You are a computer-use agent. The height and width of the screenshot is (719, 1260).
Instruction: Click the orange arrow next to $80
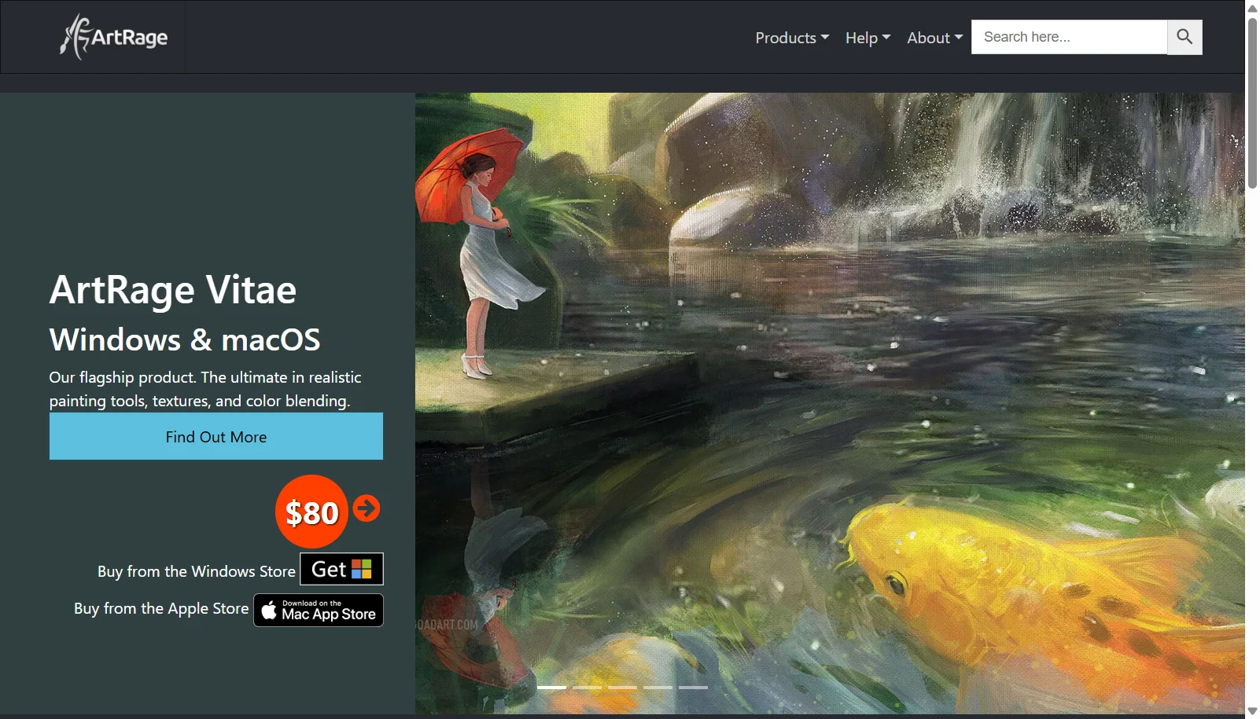tap(367, 508)
